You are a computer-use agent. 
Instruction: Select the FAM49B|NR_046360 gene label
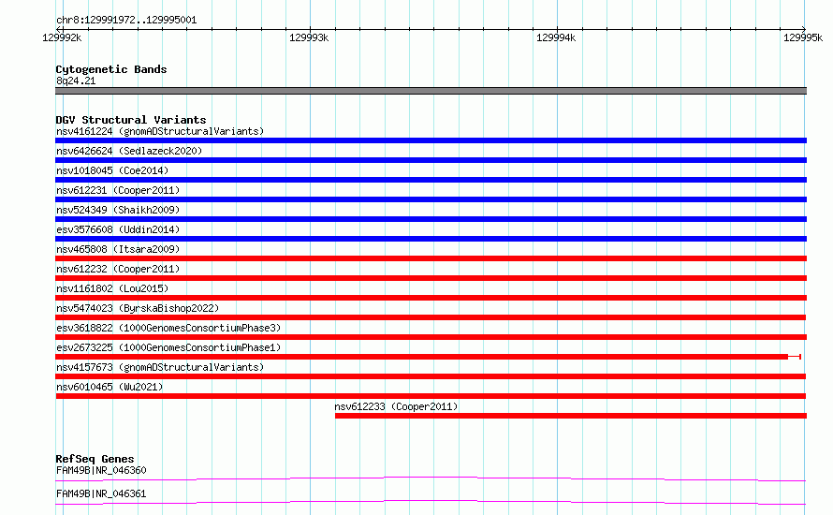coord(101,470)
